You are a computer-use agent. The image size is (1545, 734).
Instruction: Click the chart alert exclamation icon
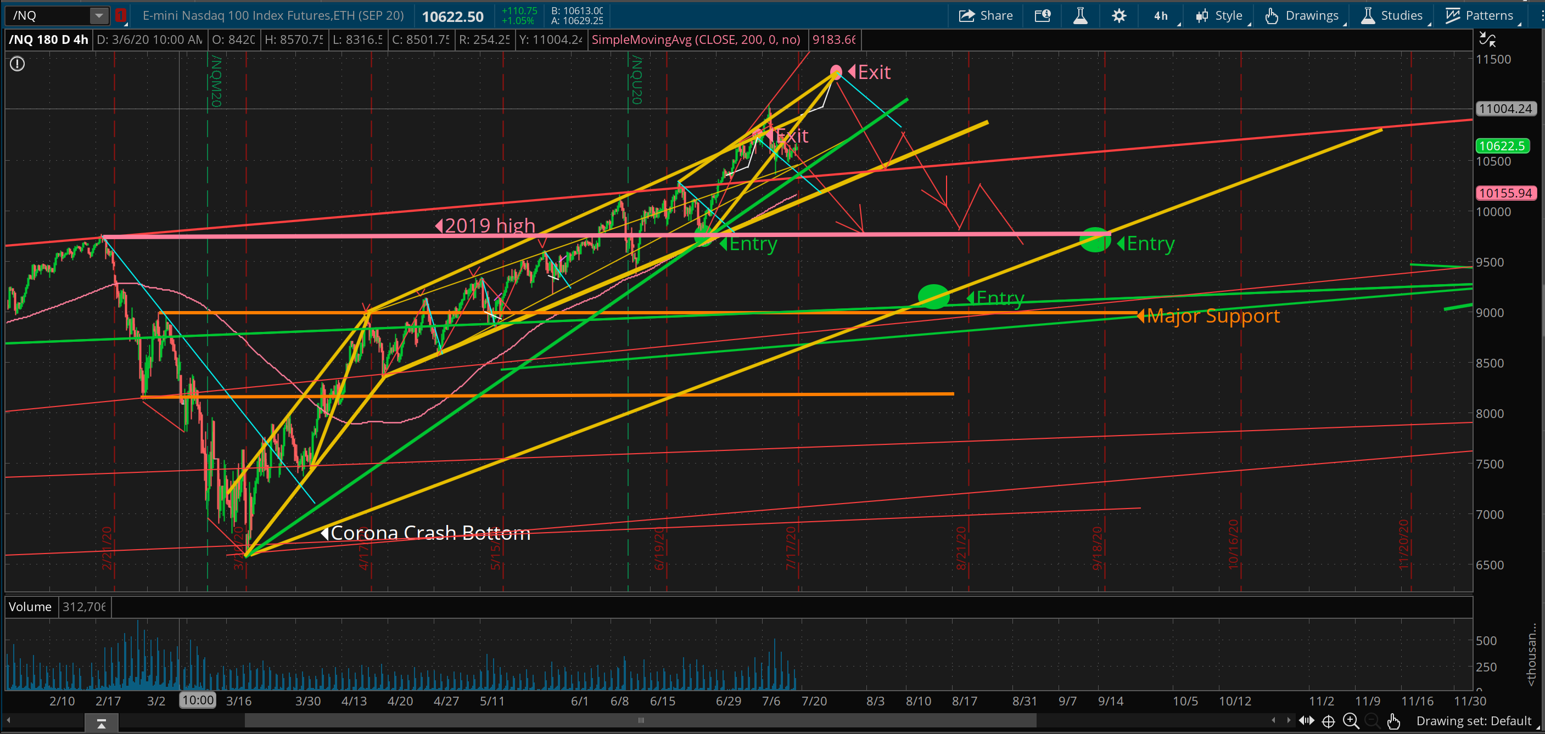[18, 64]
